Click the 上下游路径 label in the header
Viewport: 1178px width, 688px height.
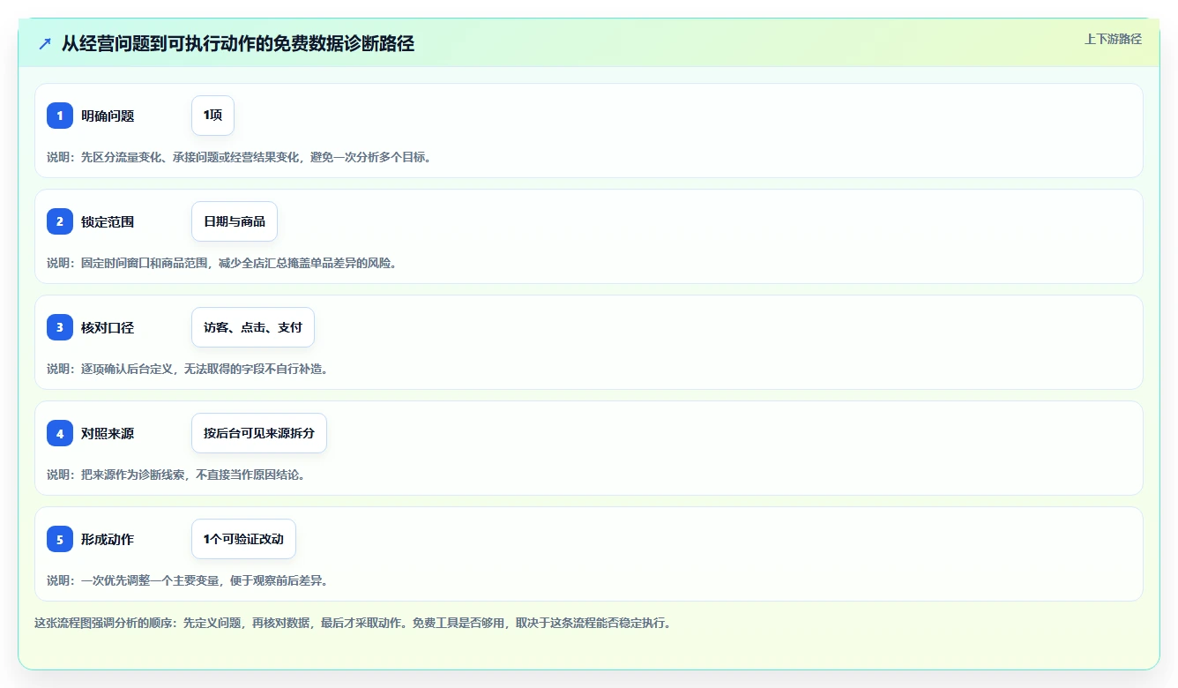(1113, 39)
